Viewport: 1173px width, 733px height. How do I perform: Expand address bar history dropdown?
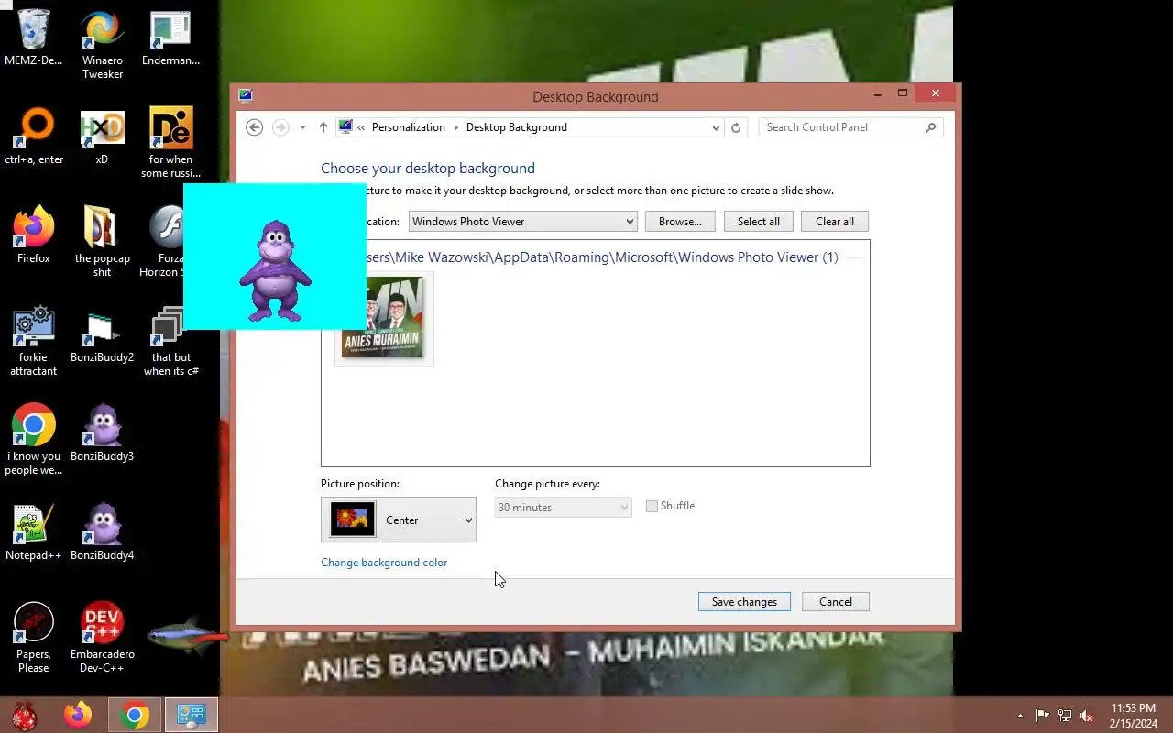(716, 128)
